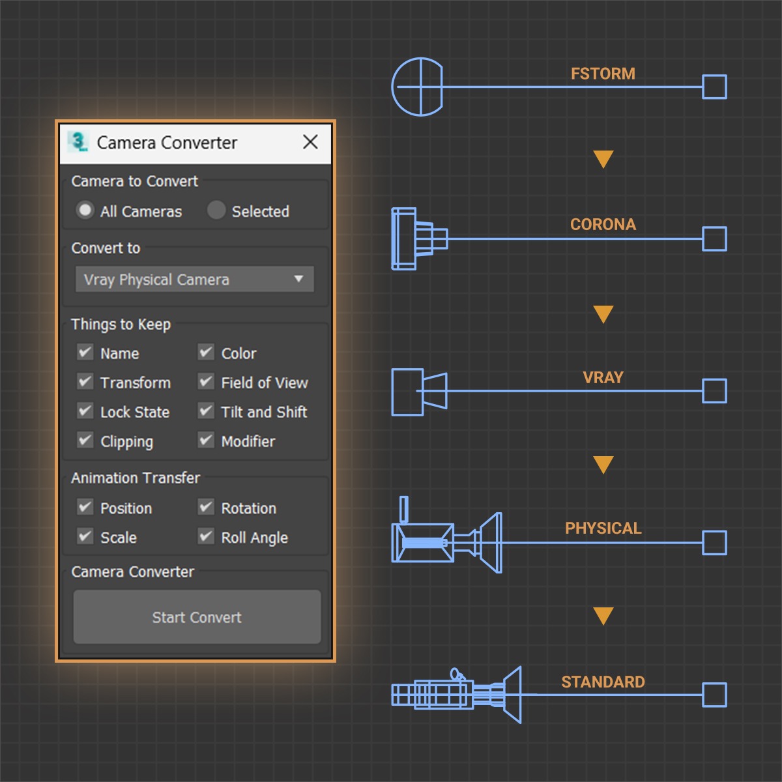Screen dimensions: 782x782
Task: Click the STANDARD label
Action: pyautogui.click(x=603, y=682)
